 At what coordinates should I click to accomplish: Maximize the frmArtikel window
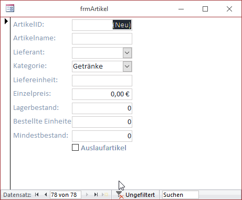(x=205, y=9)
